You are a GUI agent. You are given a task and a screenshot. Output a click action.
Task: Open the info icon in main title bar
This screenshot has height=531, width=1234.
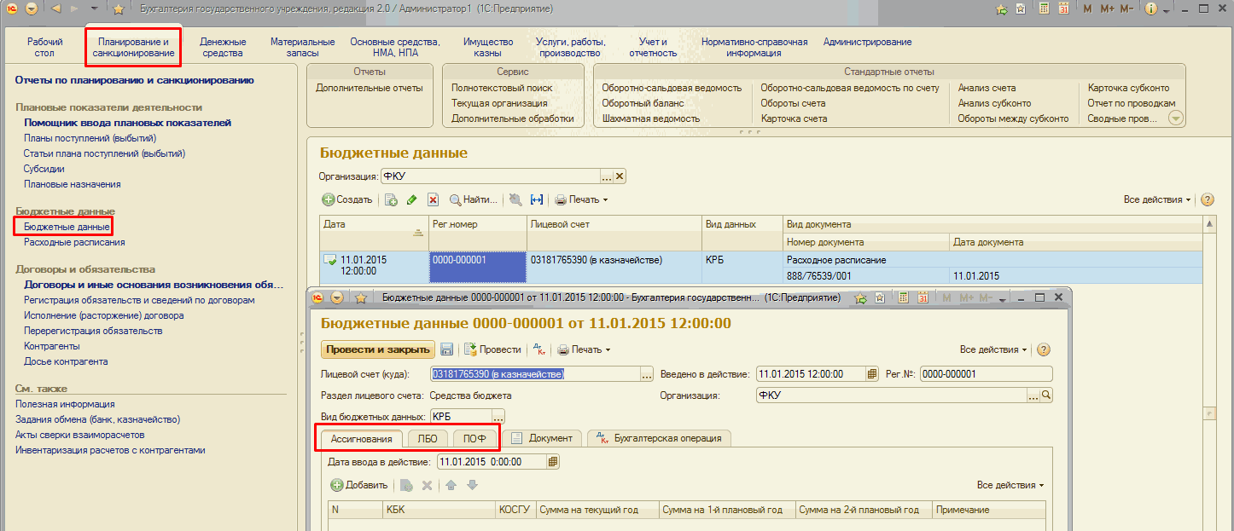(x=1150, y=9)
